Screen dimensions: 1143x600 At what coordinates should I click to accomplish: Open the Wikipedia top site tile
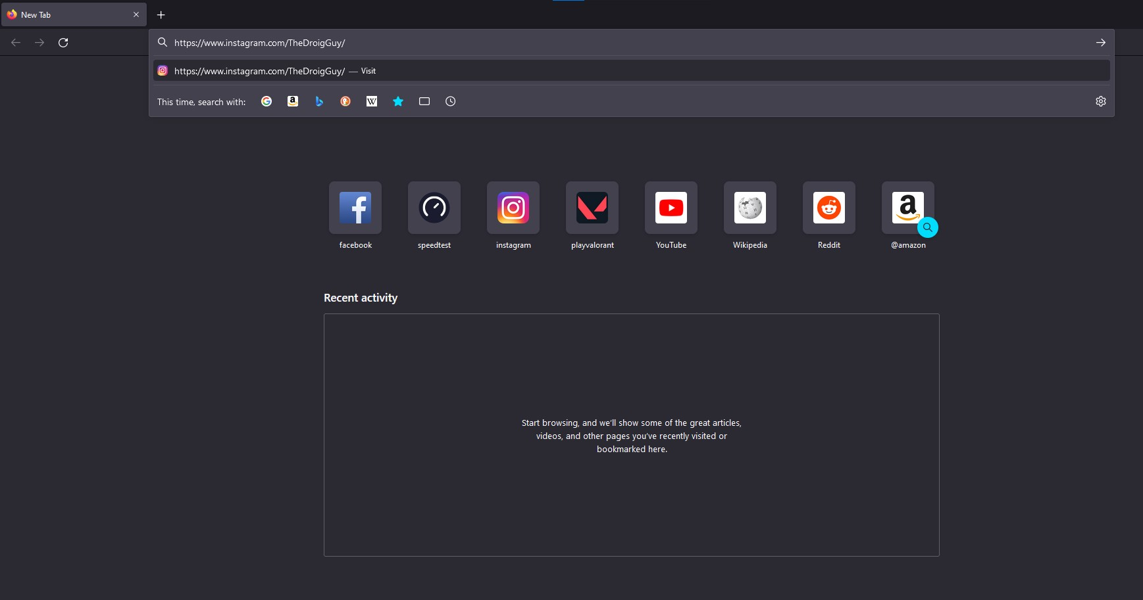click(x=750, y=208)
